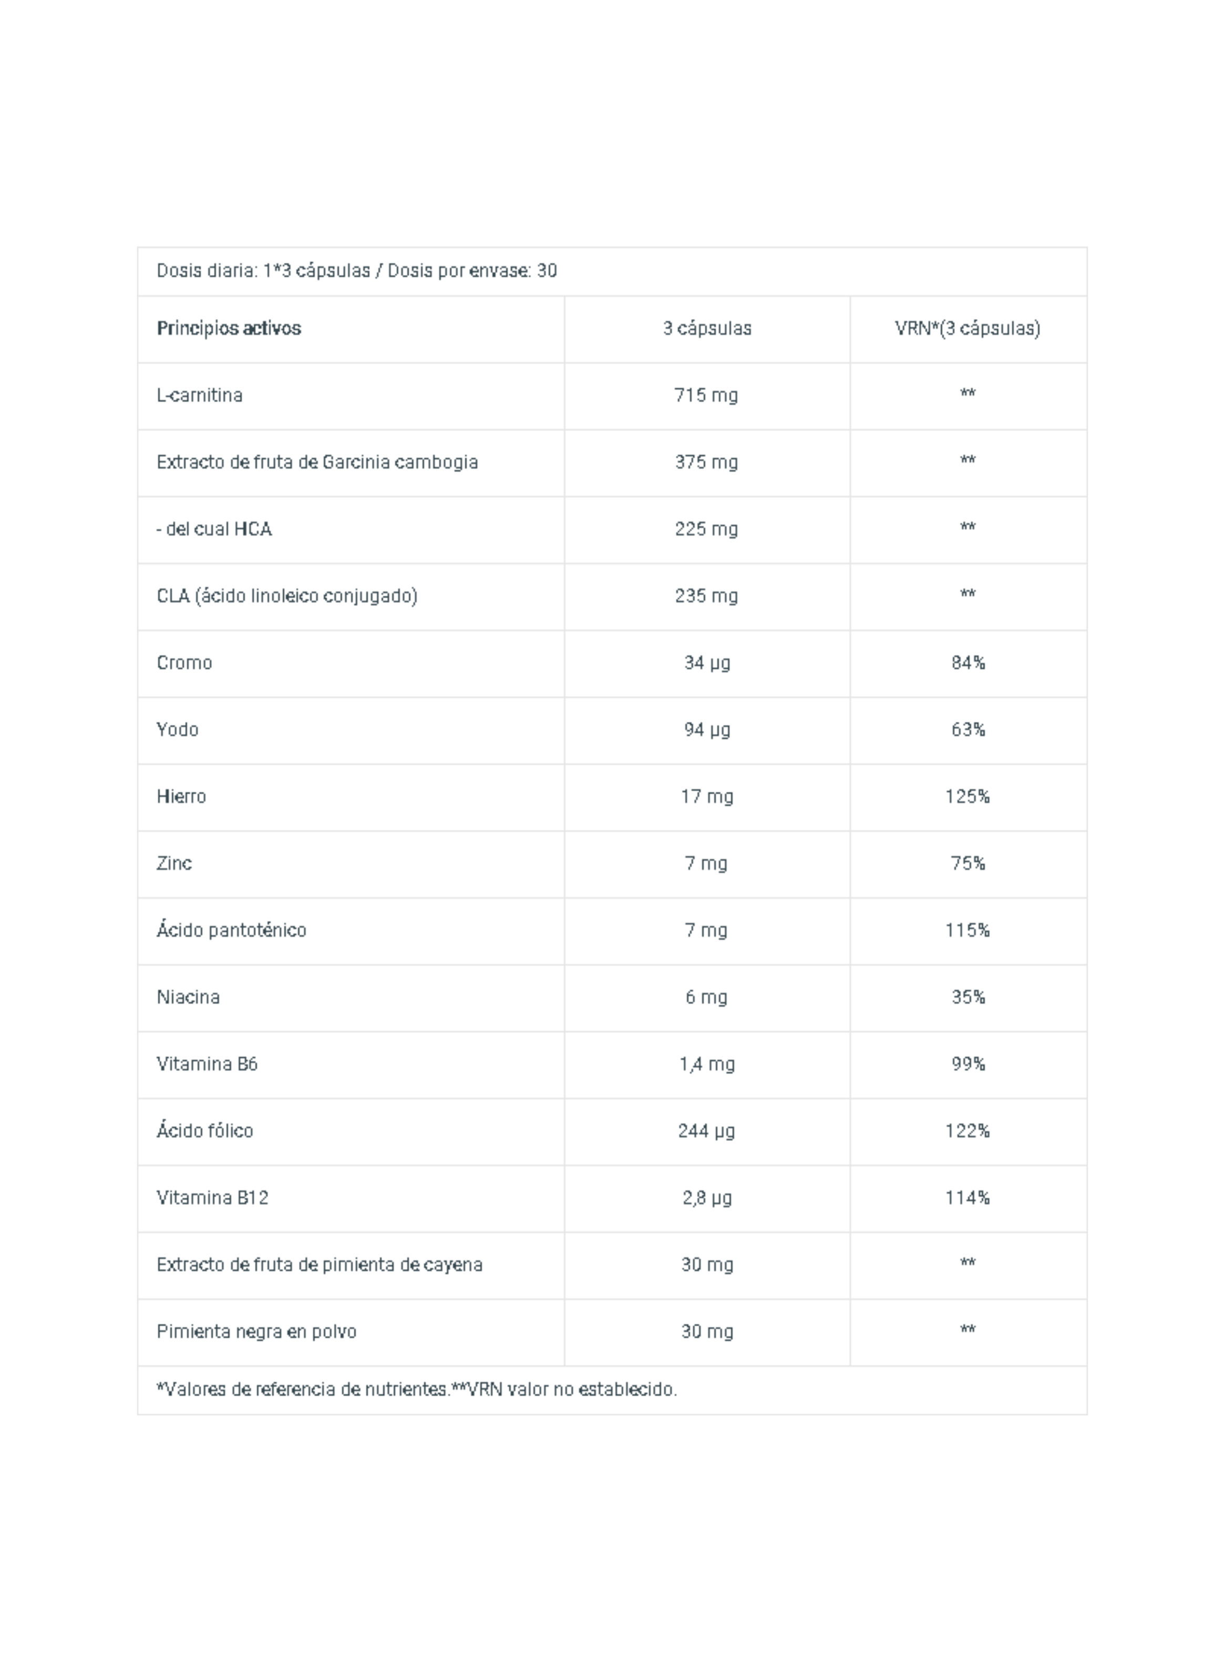Screen dimensions: 1225x1656
Task: Click the 715 mg value
Action: 706,395
